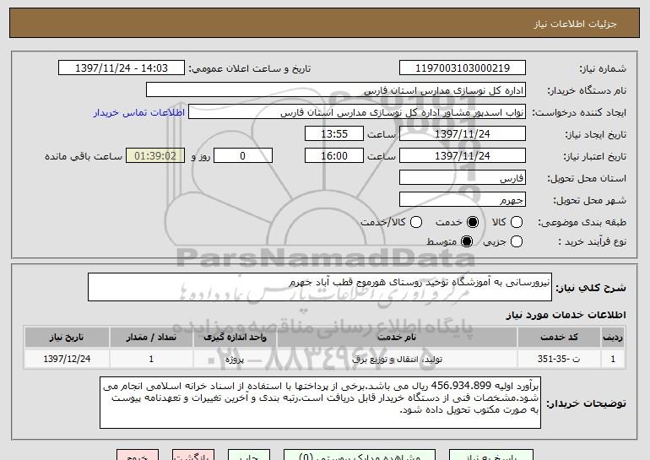650x460 pixels.
Task: Click the توضیحات خریدار text area
Action: (320, 403)
